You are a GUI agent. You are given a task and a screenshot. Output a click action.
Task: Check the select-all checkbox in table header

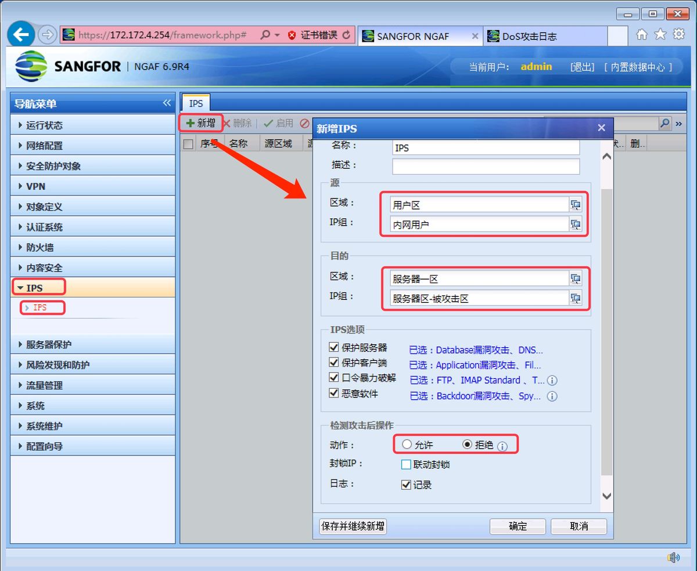click(188, 144)
